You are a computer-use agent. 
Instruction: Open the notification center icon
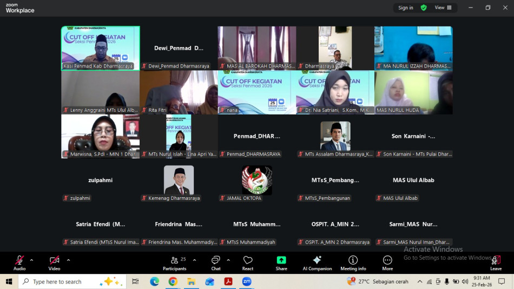tap(502, 281)
